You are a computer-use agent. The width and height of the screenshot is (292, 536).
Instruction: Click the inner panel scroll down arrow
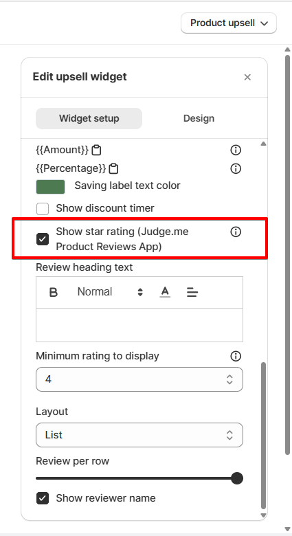tap(263, 515)
